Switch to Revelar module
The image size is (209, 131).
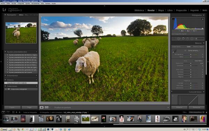coord(151,10)
